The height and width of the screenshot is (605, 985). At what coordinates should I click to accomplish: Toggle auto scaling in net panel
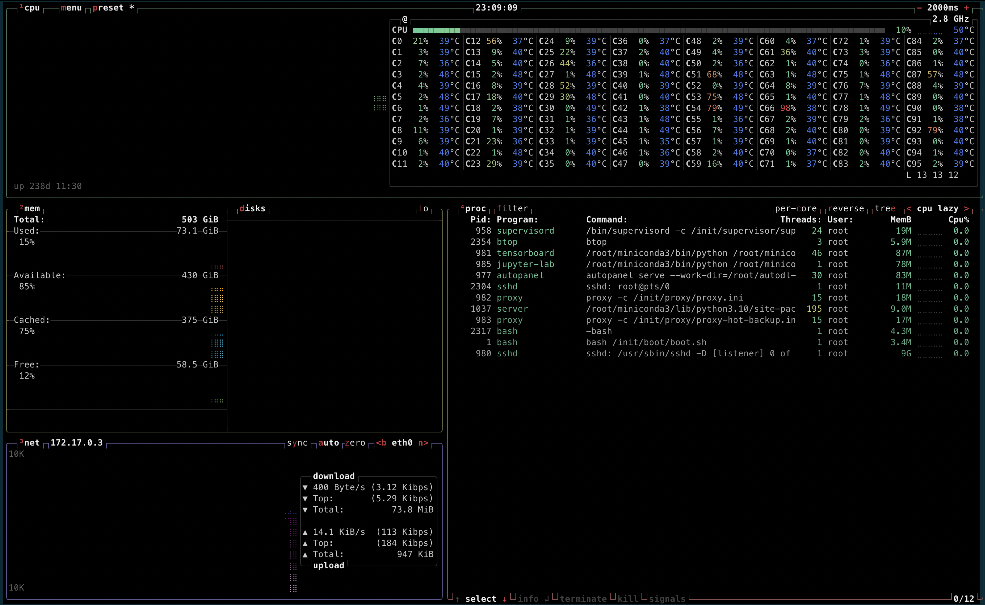pos(328,443)
